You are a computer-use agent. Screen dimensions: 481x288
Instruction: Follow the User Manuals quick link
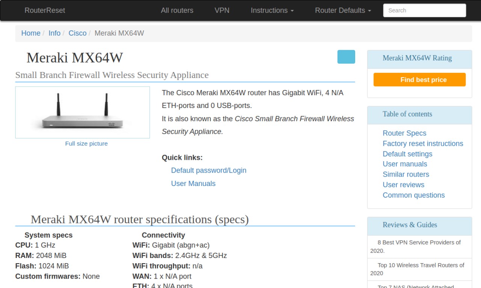(193, 183)
